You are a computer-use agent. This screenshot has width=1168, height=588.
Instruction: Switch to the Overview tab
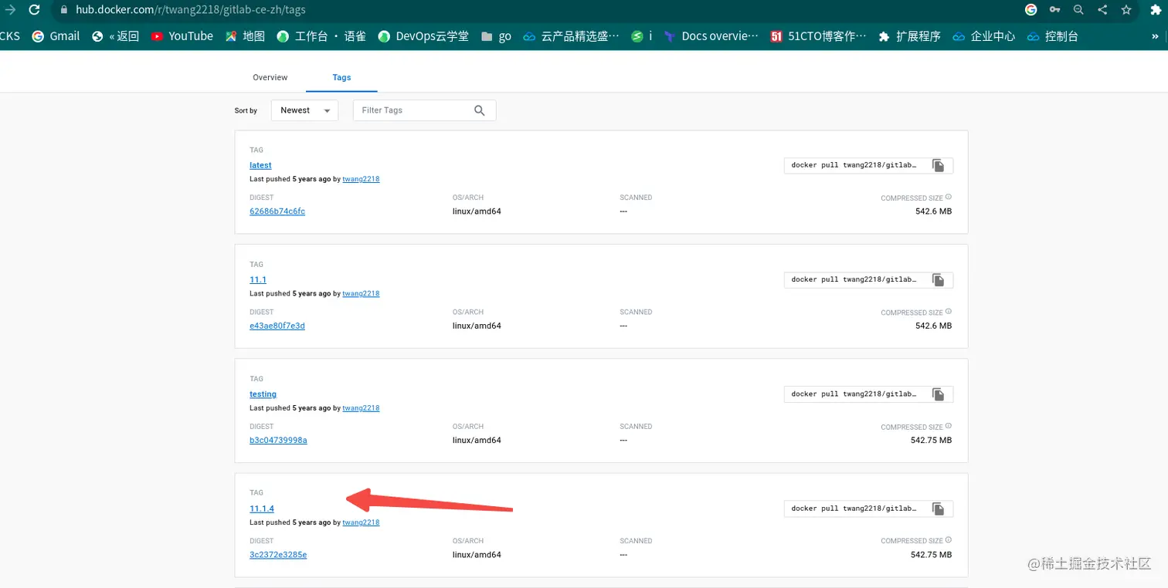pyautogui.click(x=270, y=77)
